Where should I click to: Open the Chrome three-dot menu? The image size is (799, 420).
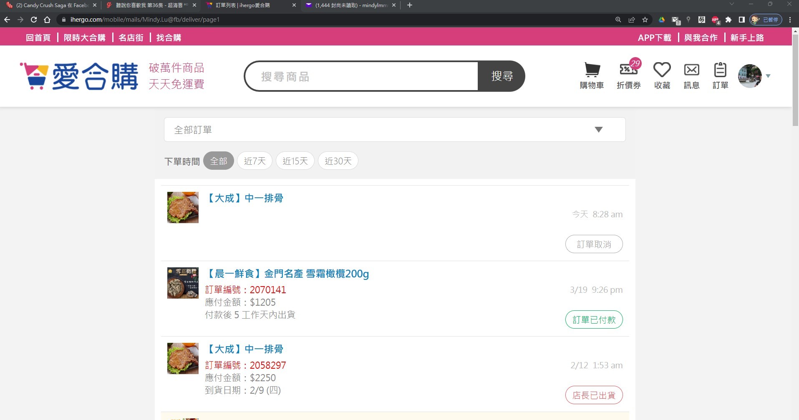790,20
